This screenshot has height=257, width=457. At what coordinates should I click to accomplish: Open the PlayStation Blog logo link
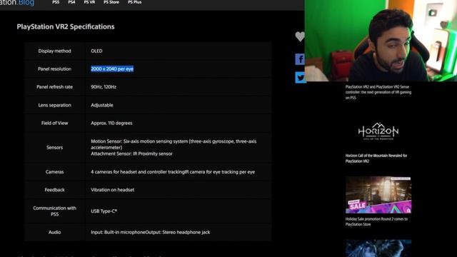[x=17, y=3]
